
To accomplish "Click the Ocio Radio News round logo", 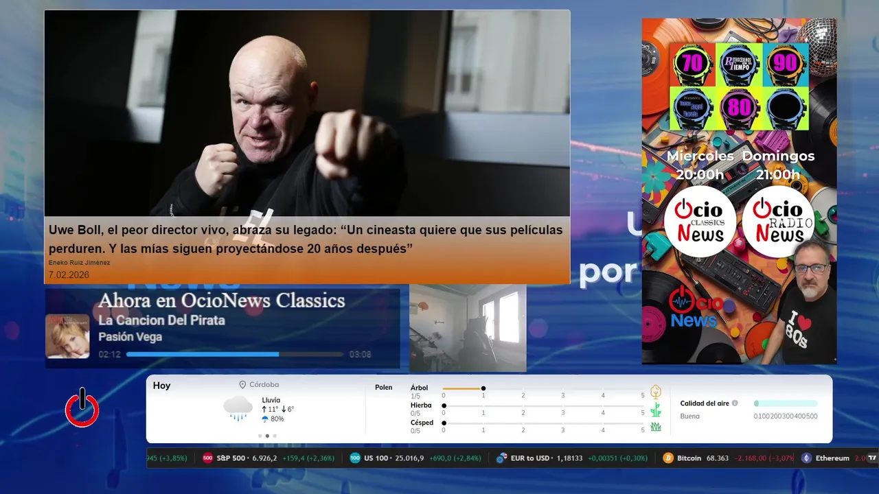I will [x=779, y=222].
